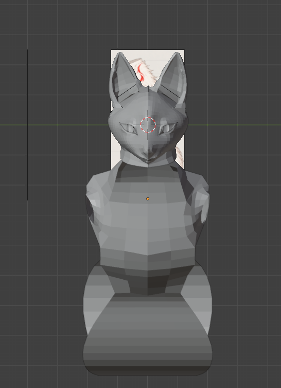Select the thin black vertical line object
Viewport: 281px width, 388px height.
(x=27, y=125)
